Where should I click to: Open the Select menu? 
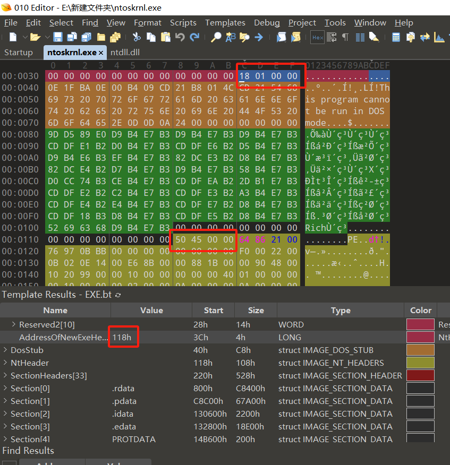click(61, 23)
